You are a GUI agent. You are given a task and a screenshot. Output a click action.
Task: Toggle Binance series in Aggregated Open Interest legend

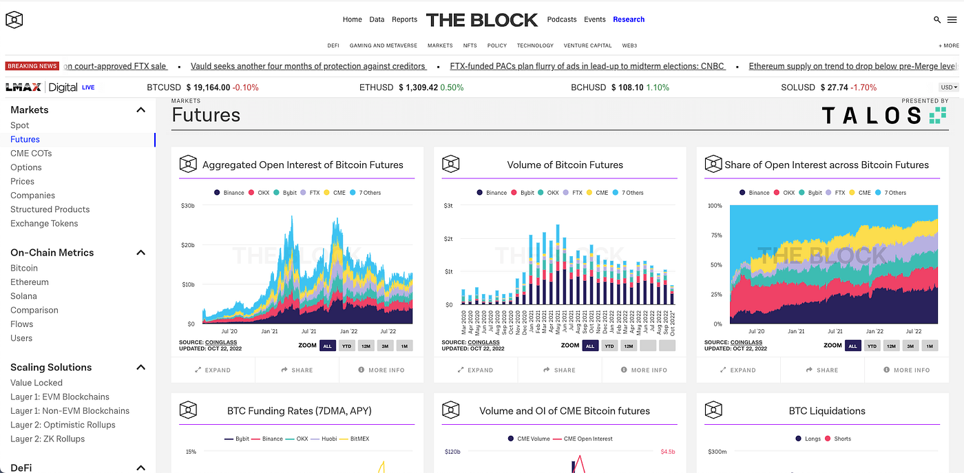(229, 193)
